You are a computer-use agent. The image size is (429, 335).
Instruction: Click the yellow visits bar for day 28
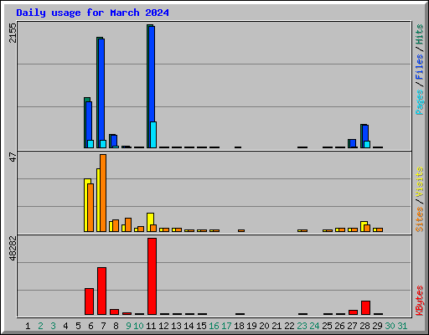tap(364, 226)
